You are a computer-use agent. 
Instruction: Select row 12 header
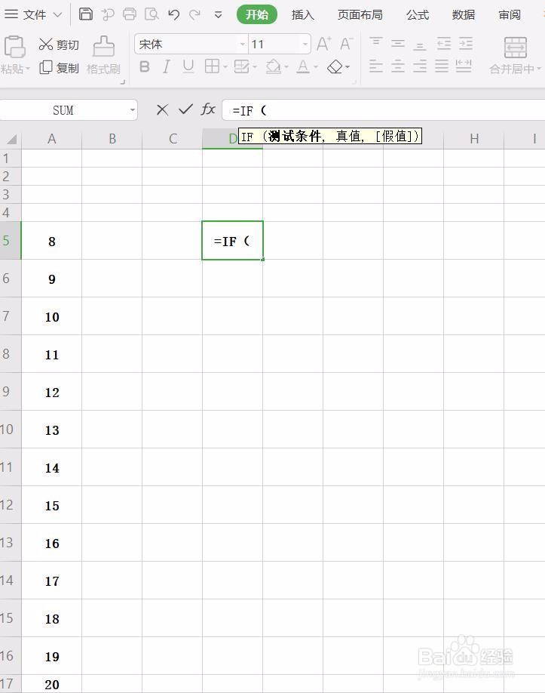pyautogui.click(x=10, y=505)
